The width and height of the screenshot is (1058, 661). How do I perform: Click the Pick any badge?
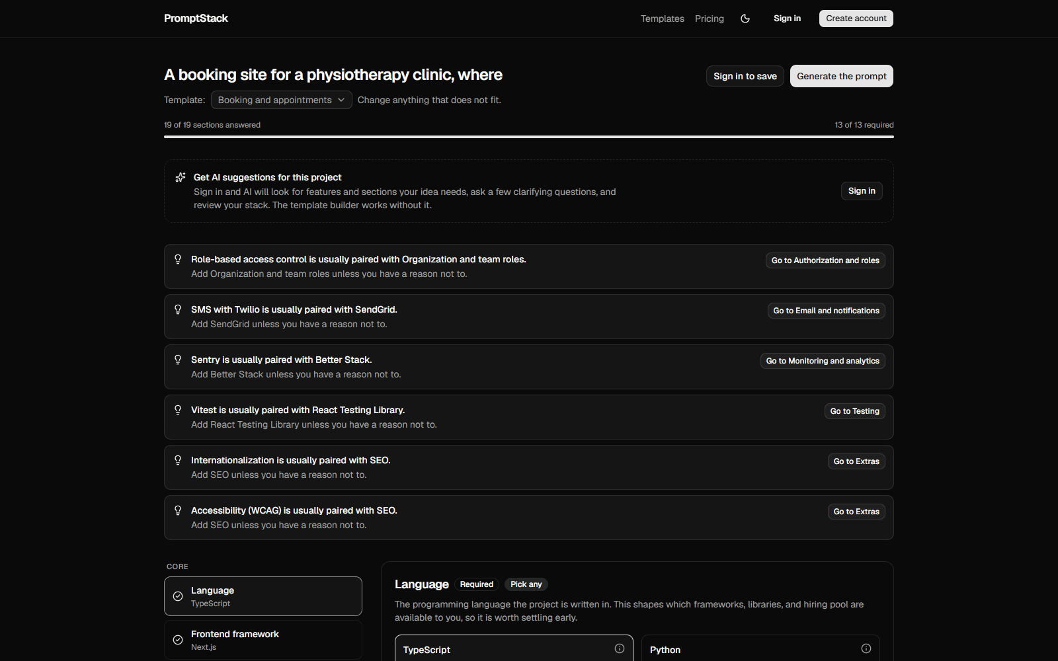(x=526, y=584)
